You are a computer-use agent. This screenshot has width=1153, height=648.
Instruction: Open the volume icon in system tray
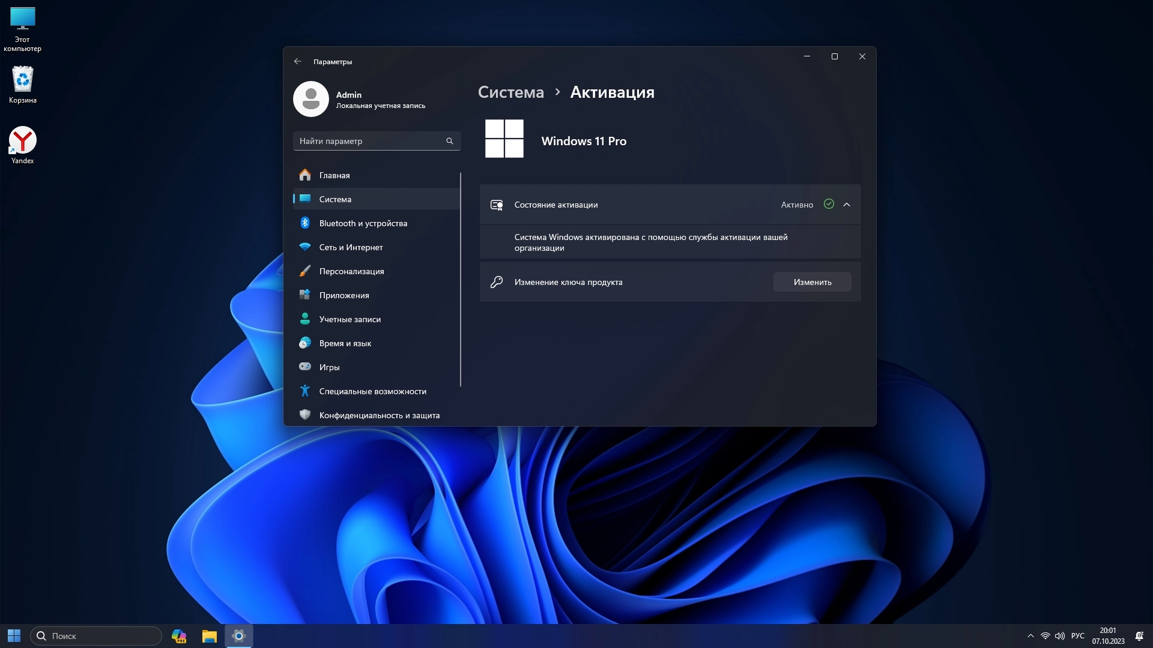coord(1060,636)
